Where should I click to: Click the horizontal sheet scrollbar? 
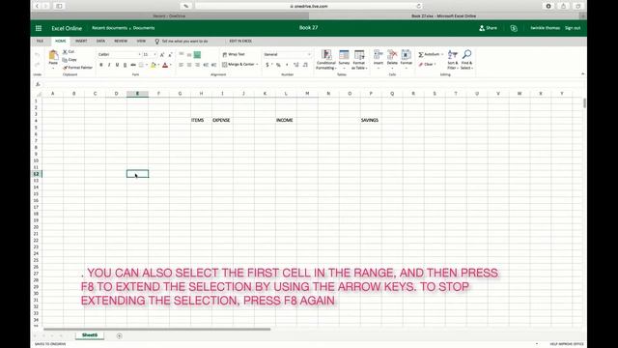(x=156, y=329)
